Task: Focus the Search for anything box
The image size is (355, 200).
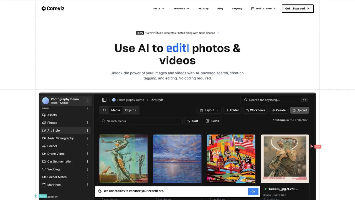Action: [275, 100]
